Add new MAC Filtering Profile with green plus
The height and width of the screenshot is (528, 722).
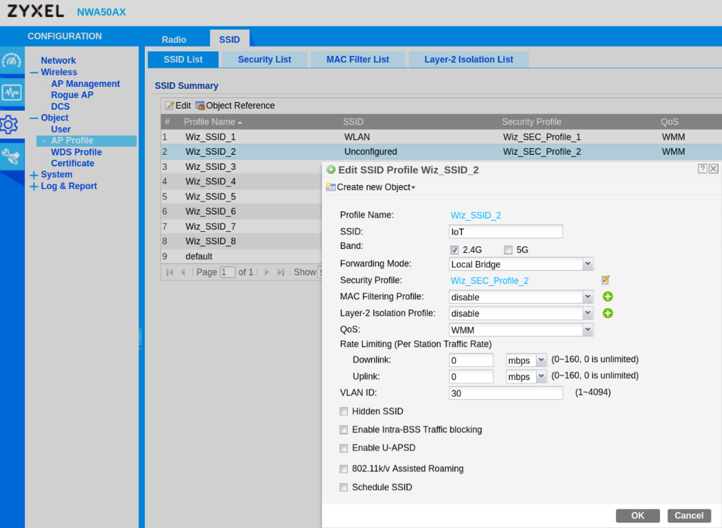point(608,296)
